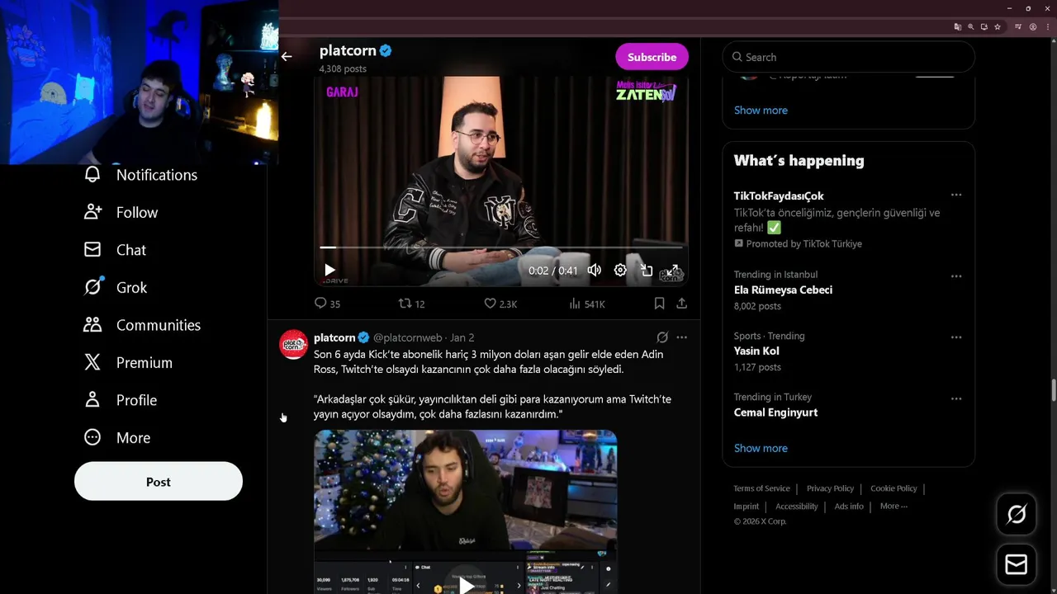1057x594 pixels.
Task: Bookmark the post with 541K views
Action: coord(659,304)
